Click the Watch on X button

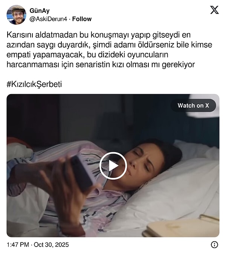[x=193, y=105]
